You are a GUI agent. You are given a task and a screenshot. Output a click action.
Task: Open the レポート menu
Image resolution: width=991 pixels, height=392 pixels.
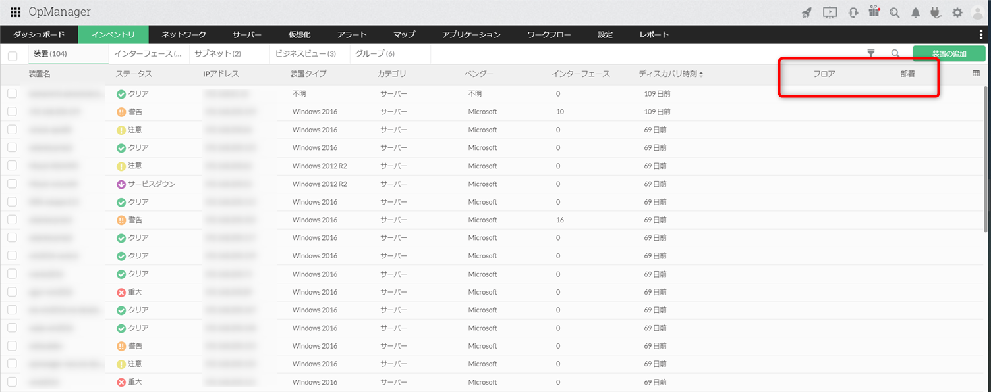click(x=654, y=35)
